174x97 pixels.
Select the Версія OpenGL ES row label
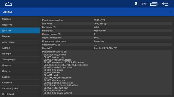(x=51, y=45)
